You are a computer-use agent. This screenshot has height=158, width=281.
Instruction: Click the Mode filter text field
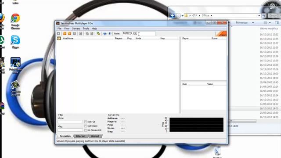70,122
